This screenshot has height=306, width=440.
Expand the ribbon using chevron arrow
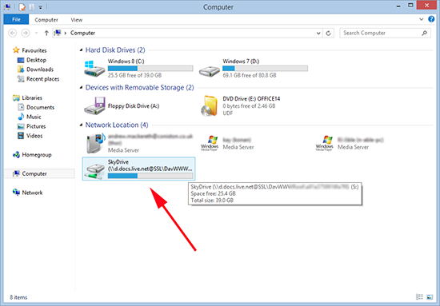tap(421, 19)
